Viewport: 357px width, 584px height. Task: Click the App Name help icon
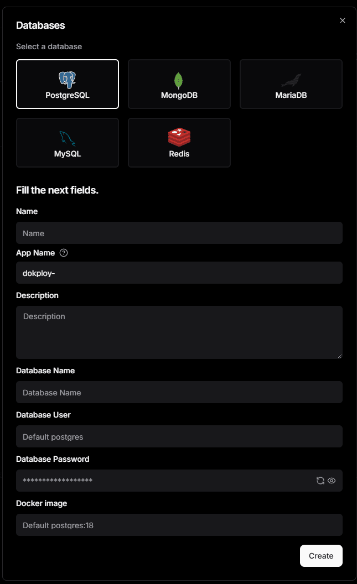pyautogui.click(x=64, y=253)
